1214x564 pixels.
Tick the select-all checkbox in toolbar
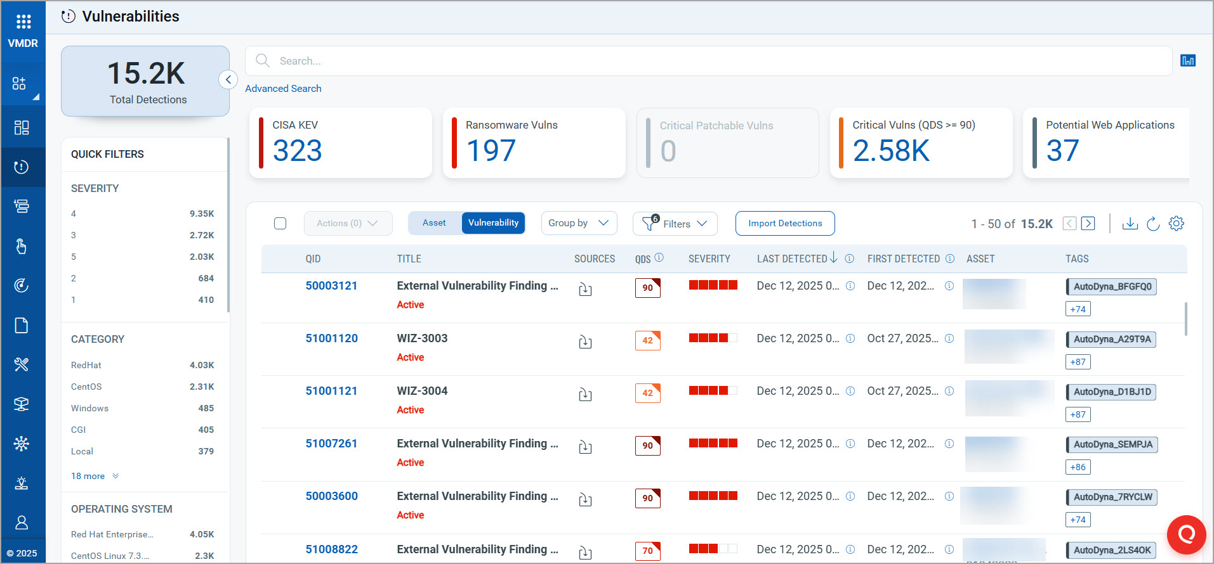point(280,224)
